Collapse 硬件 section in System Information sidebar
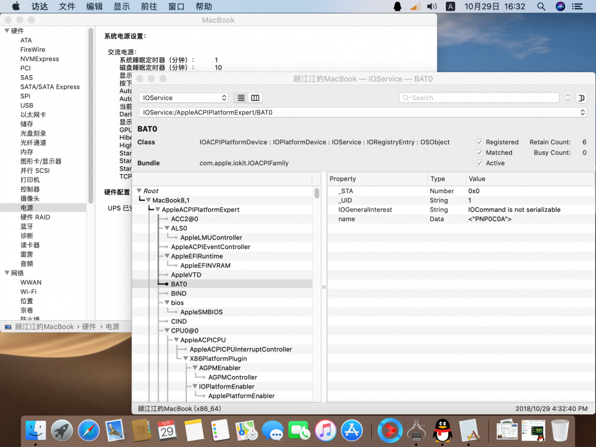 [x=7, y=31]
